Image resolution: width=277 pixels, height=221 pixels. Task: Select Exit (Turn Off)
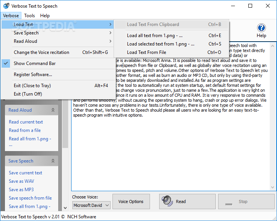click(x=57, y=94)
